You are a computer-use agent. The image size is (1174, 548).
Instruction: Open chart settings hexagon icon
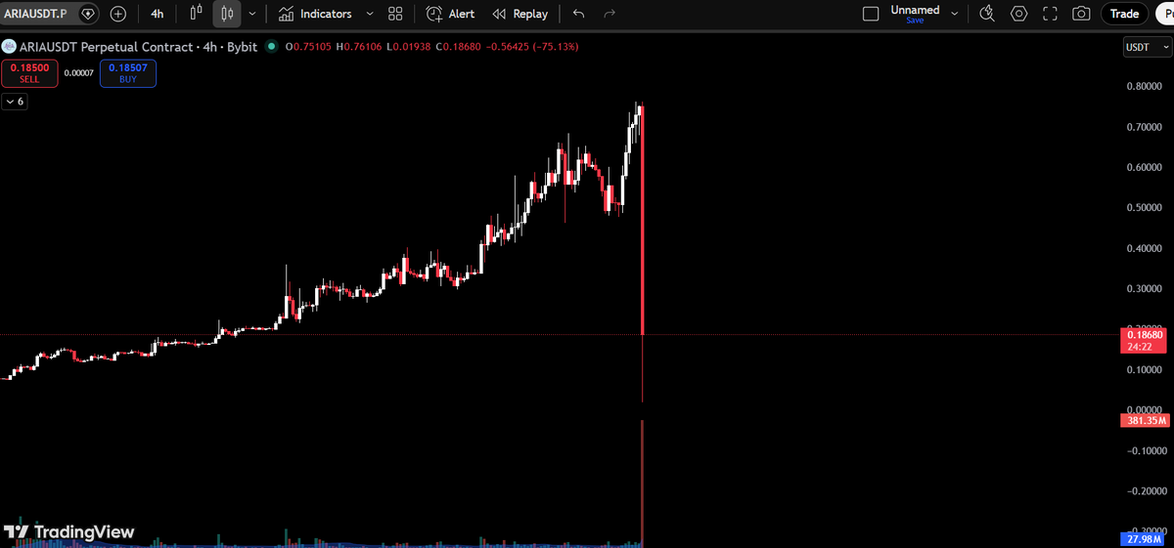coord(1019,14)
